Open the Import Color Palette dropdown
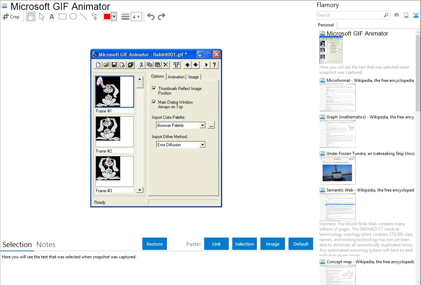The width and height of the screenshot is (421, 285). click(x=202, y=125)
